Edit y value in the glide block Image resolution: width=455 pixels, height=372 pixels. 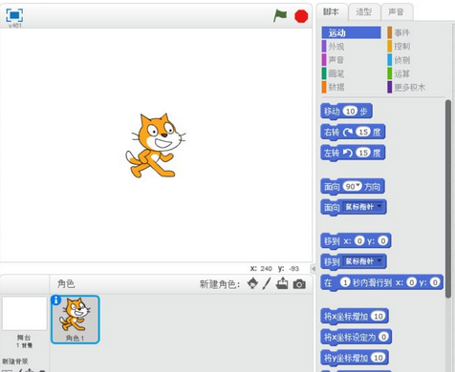[435, 282]
